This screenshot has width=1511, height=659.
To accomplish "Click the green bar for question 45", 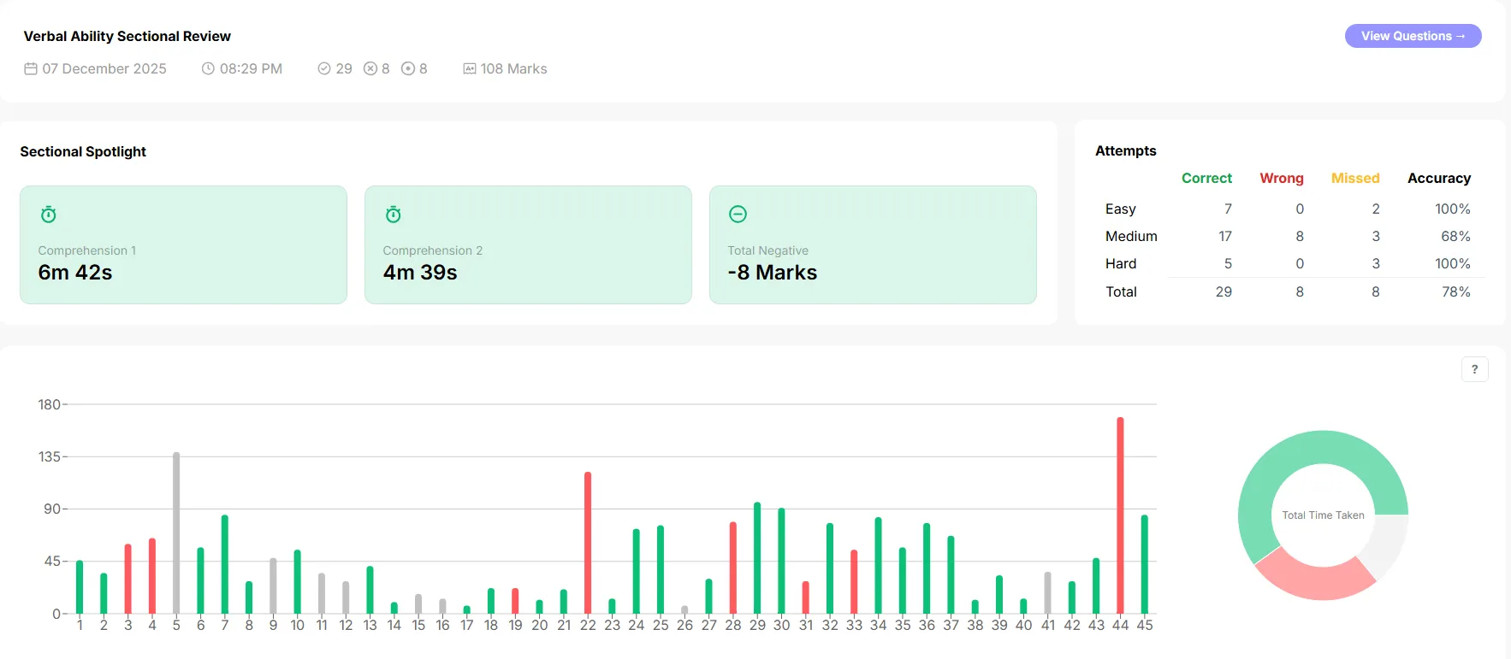I will (x=1145, y=564).
